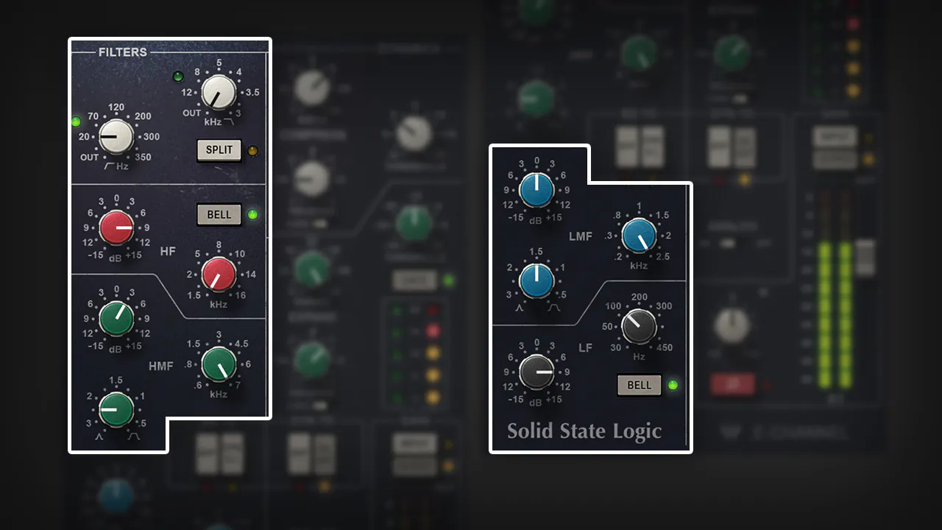Click the green LED beside the LF BELL button

[x=673, y=385]
